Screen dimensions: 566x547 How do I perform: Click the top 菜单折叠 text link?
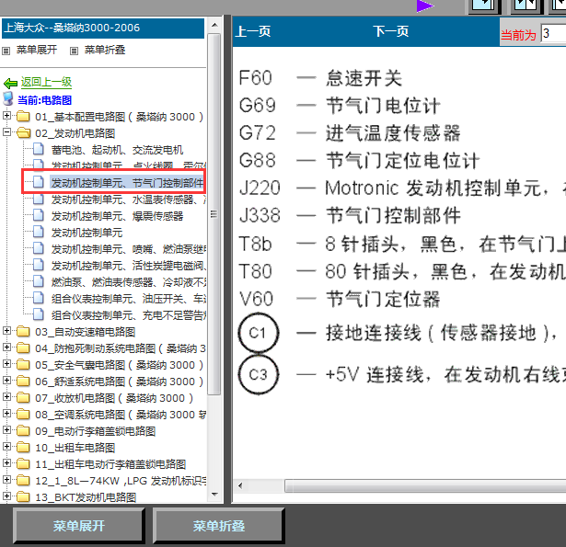click(105, 50)
